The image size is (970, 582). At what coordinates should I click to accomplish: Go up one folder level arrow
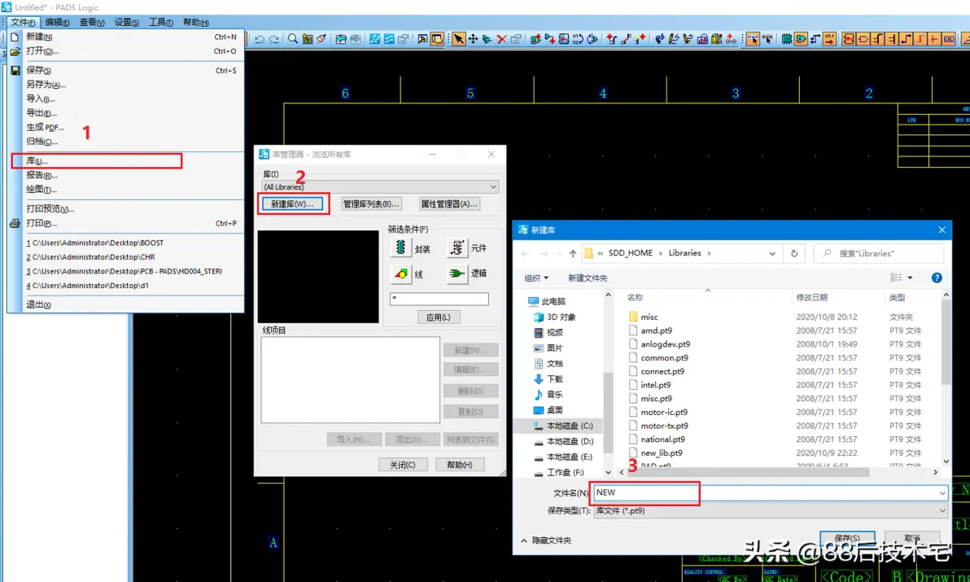[573, 254]
